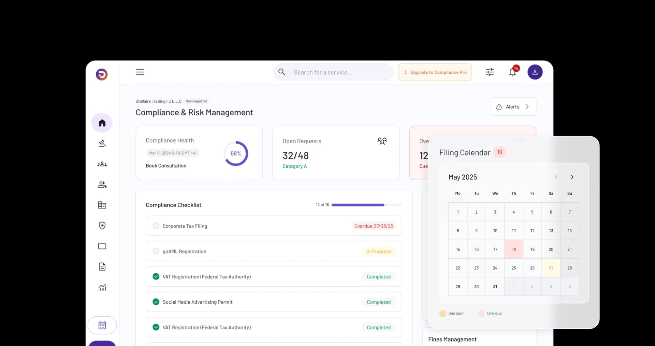This screenshot has height=346, width=655.
Task: Select date 31 in May 2025 calendar
Action: click(495, 287)
